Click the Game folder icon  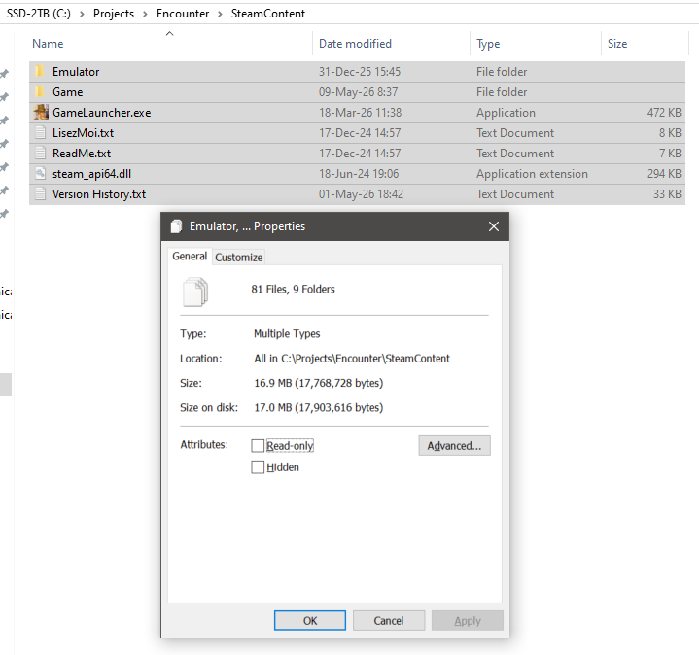(40, 91)
